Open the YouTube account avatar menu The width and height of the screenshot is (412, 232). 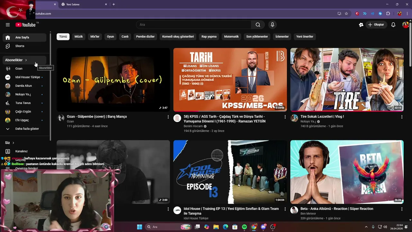[x=406, y=25]
